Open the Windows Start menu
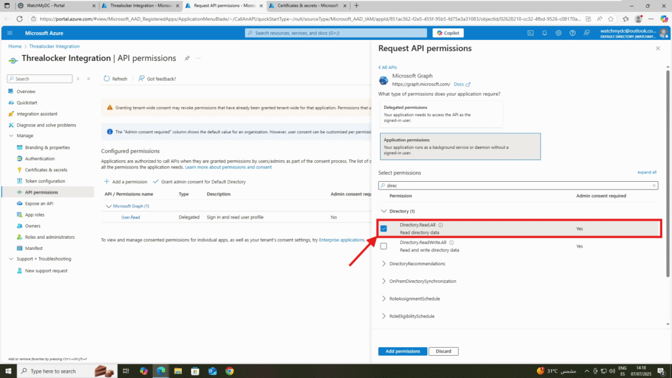 pyautogui.click(x=8, y=371)
